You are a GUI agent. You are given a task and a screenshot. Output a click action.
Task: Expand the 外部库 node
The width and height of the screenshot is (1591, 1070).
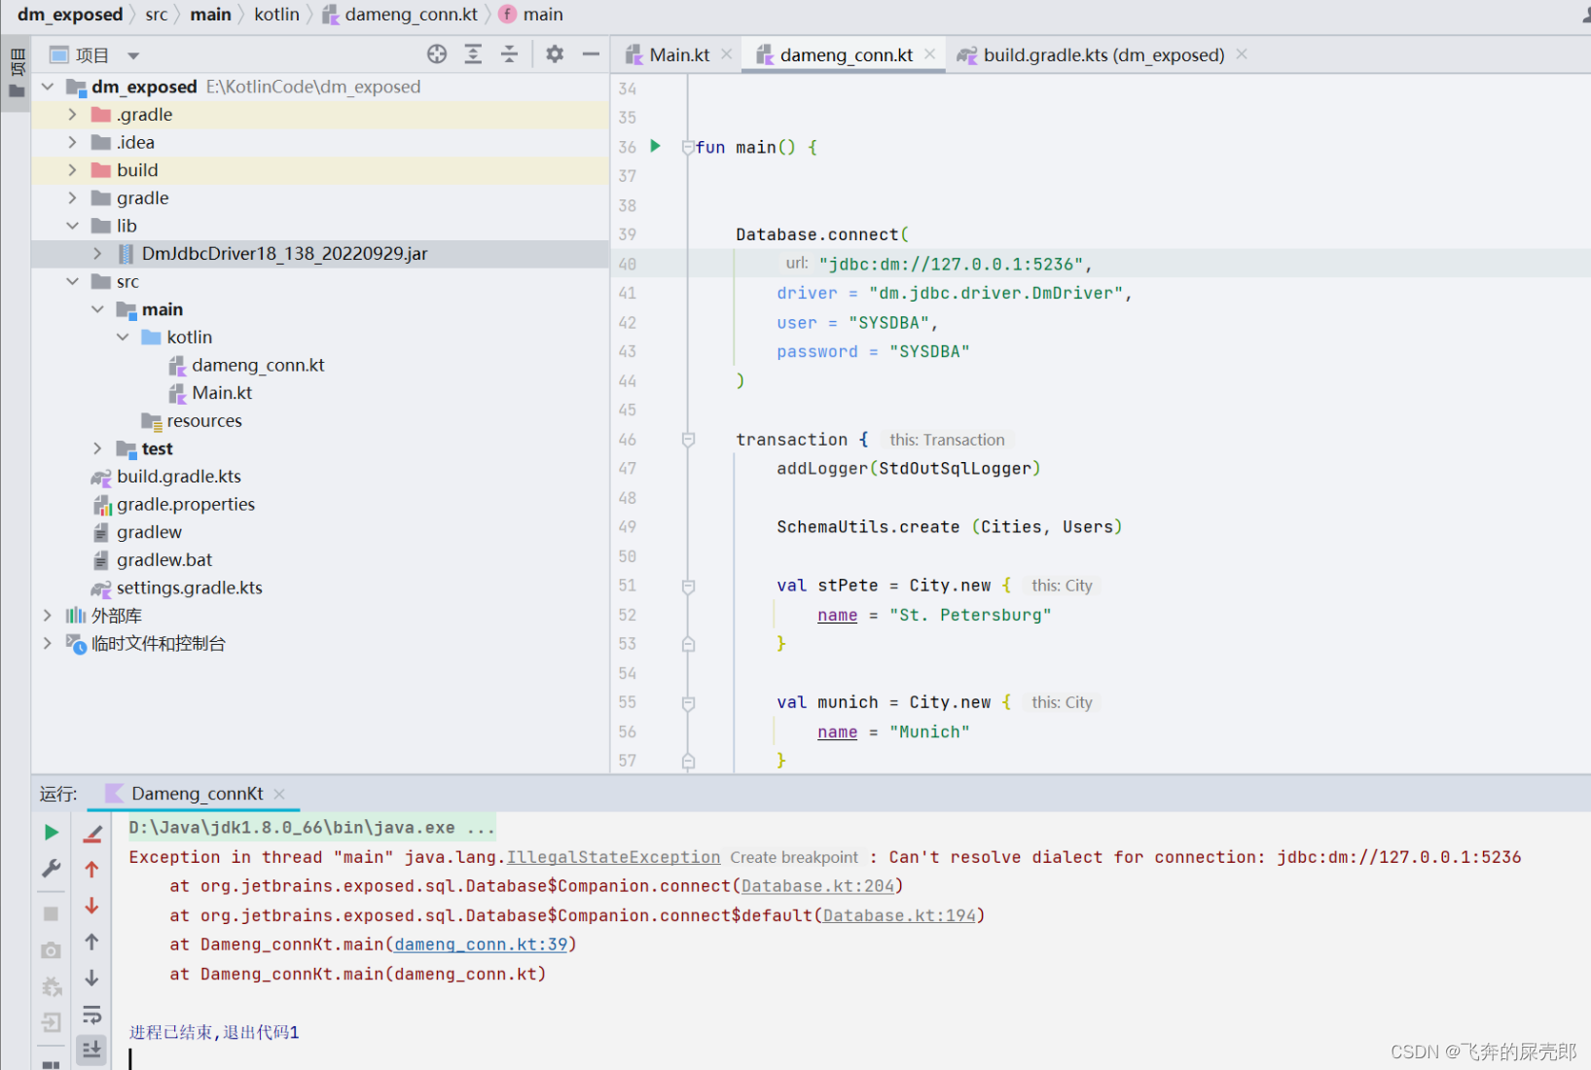(x=47, y=616)
